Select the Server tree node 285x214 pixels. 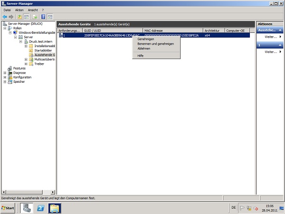(28, 37)
